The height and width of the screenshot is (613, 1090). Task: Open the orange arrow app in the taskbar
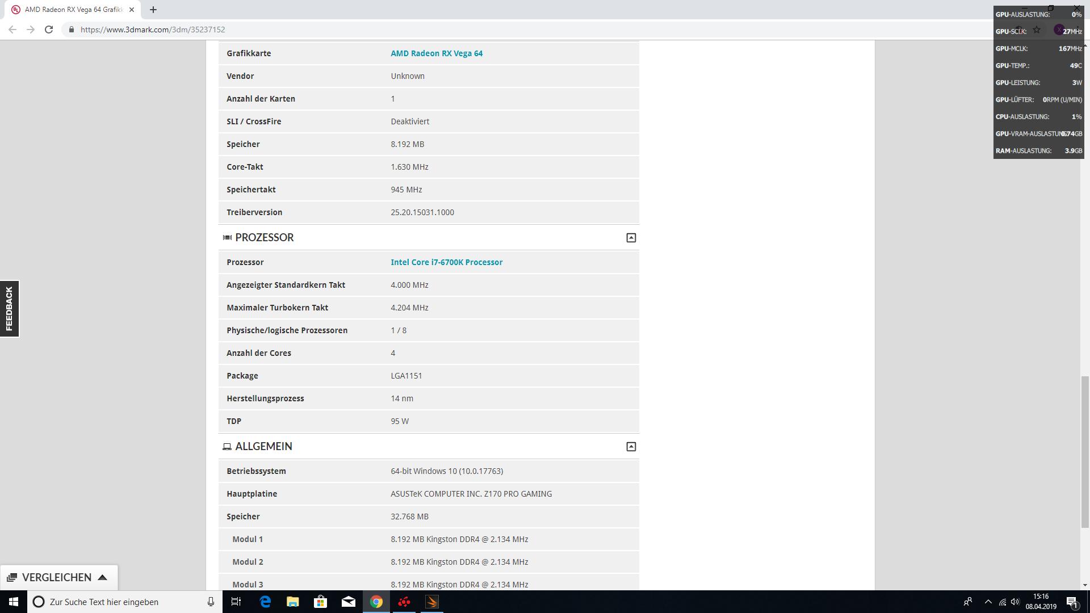coord(432,602)
